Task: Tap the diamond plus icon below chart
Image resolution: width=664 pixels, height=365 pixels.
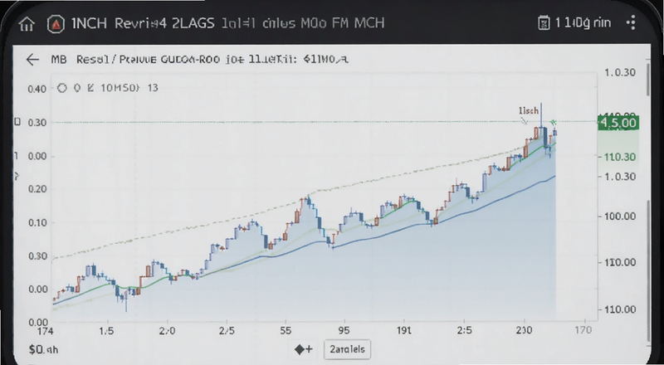Action: [x=304, y=349]
